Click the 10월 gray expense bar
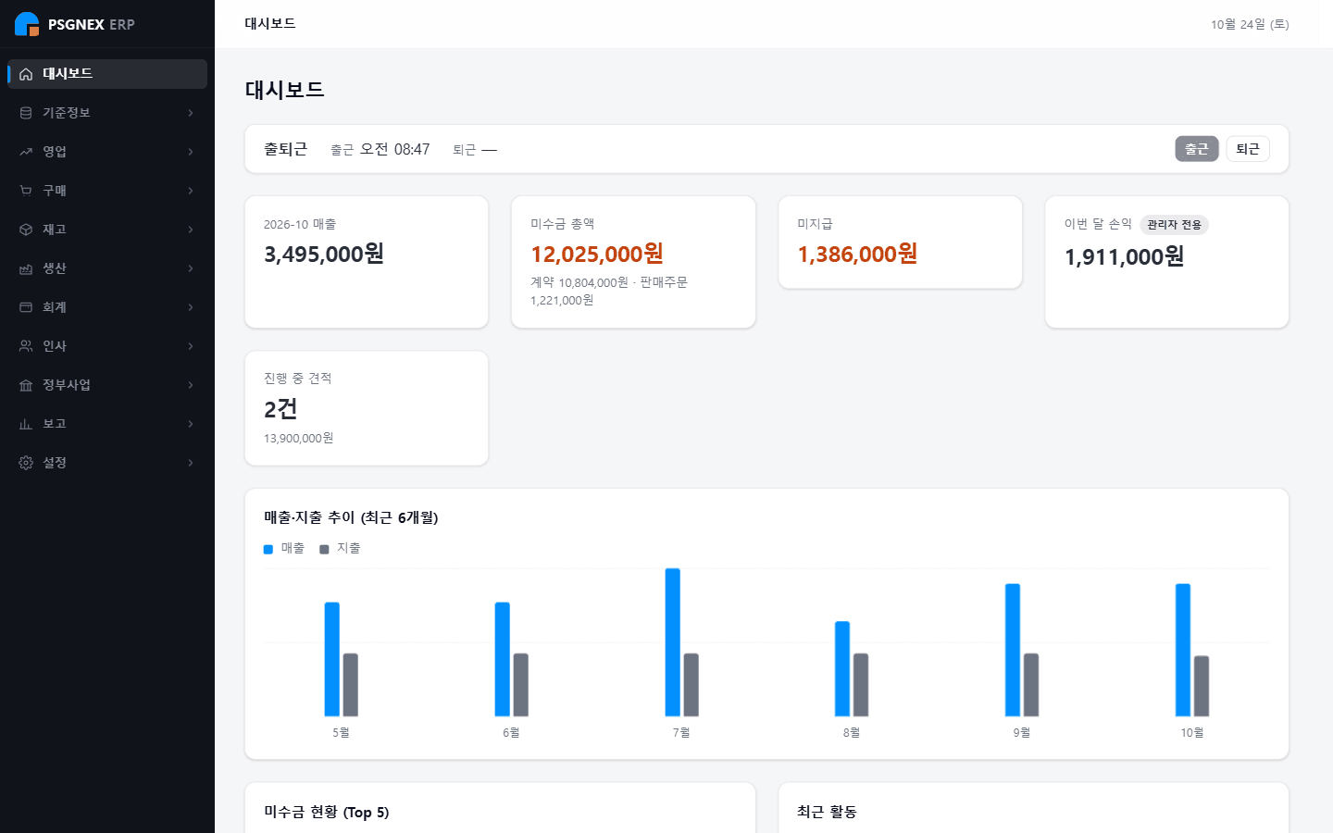 coord(1202,686)
